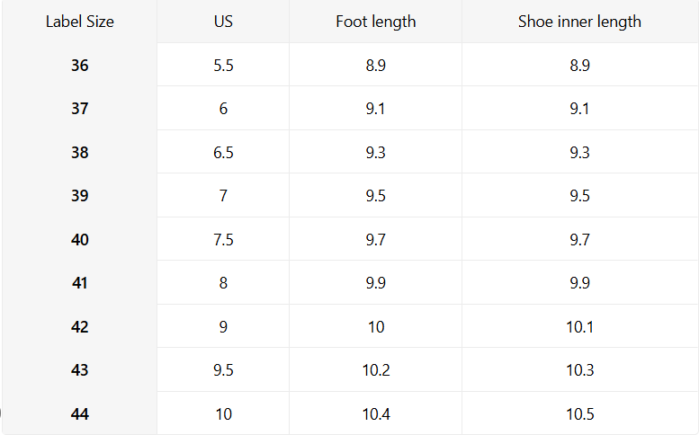The height and width of the screenshot is (435, 699).
Task: Select label size 42 cell
Action: point(80,327)
